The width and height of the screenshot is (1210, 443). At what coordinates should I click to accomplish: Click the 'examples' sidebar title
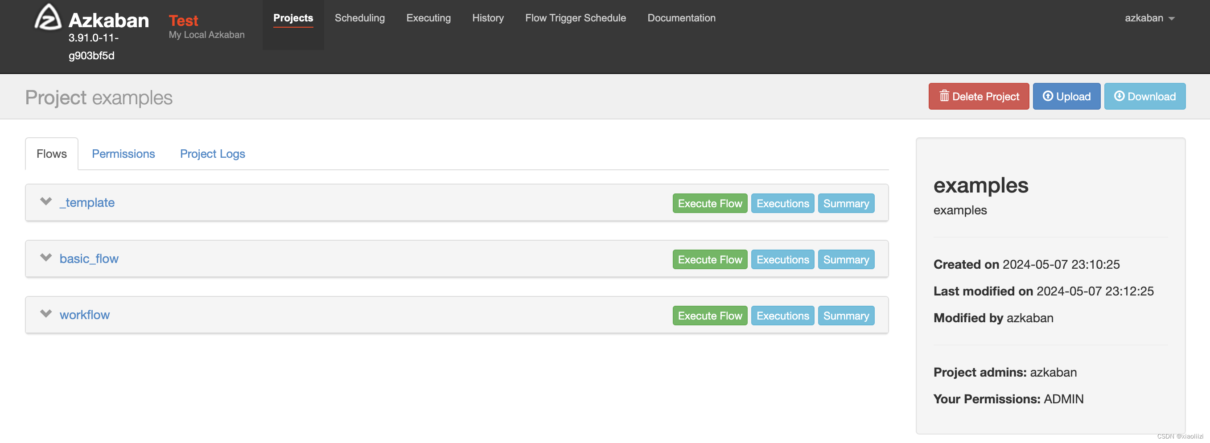[x=981, y=185]
